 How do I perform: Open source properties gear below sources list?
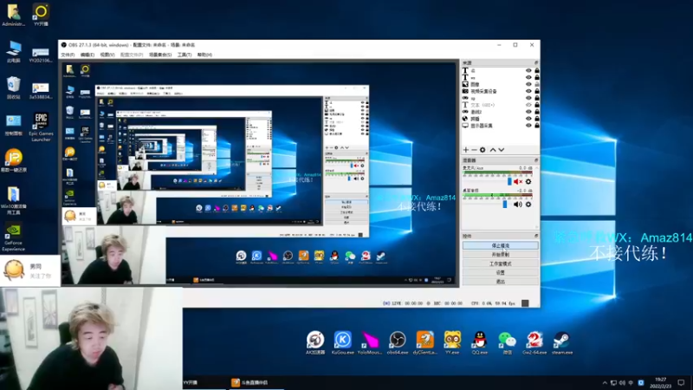(483, 150)
